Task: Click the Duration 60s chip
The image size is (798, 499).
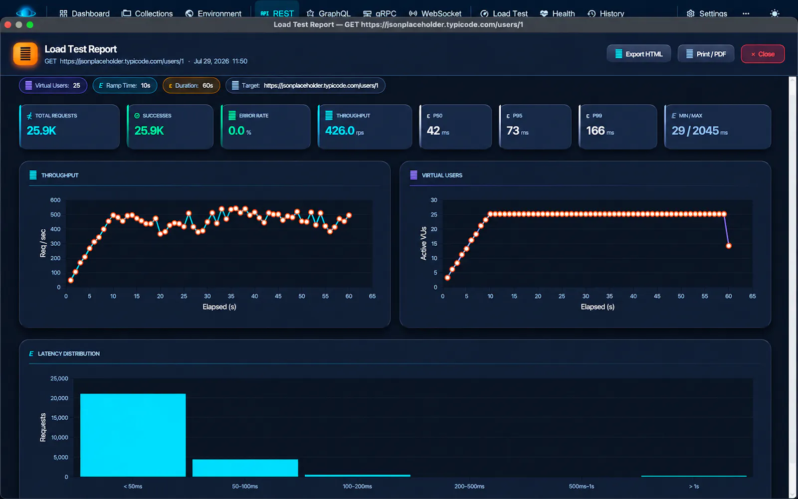Action: point(191,85)
